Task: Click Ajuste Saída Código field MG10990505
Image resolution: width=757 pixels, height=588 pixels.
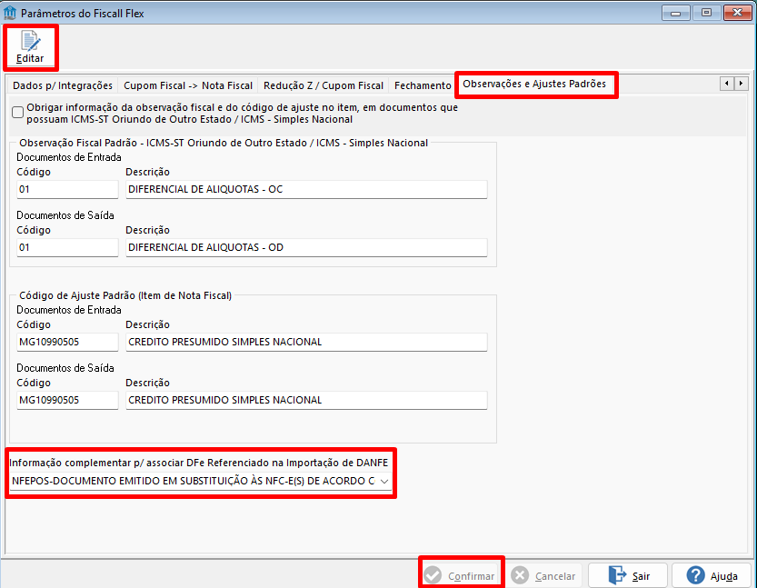Action: (x=67, y=400)
